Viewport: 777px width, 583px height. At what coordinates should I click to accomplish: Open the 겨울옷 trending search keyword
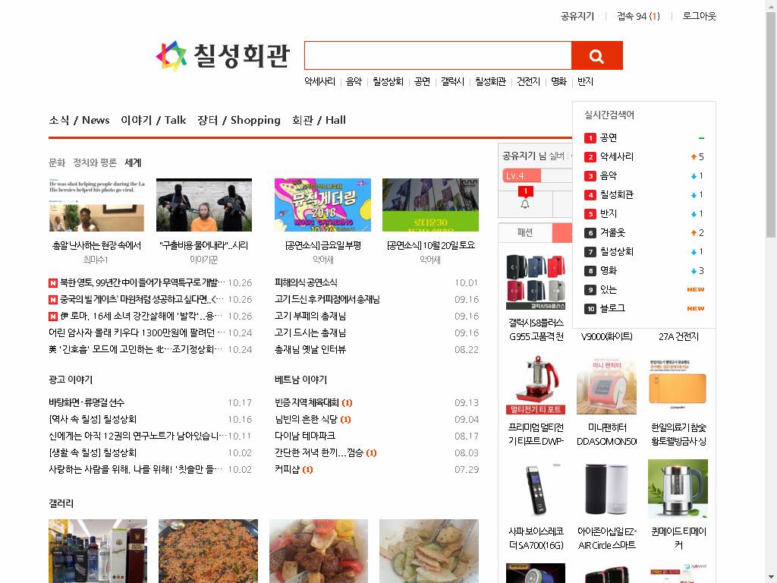(612, 233)
